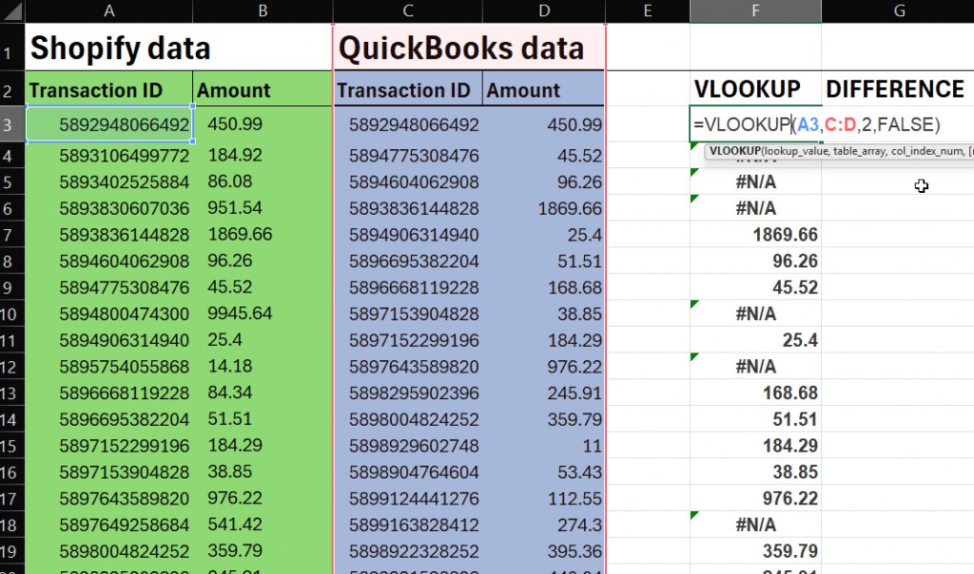Click the DIFFERENCE column heading cell

coord(895,89)
